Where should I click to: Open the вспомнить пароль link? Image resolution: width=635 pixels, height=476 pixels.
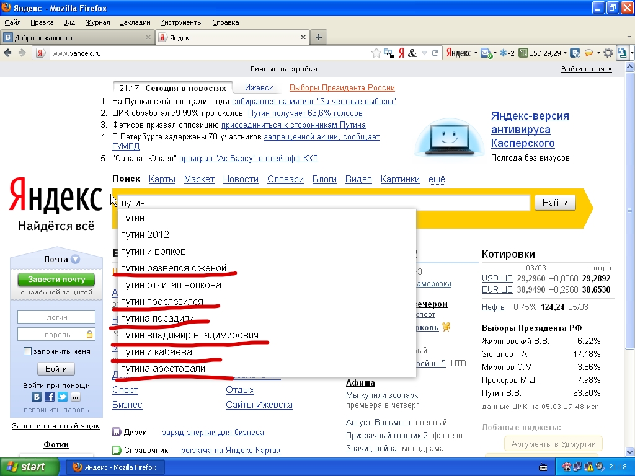click(x=56, y=410)
